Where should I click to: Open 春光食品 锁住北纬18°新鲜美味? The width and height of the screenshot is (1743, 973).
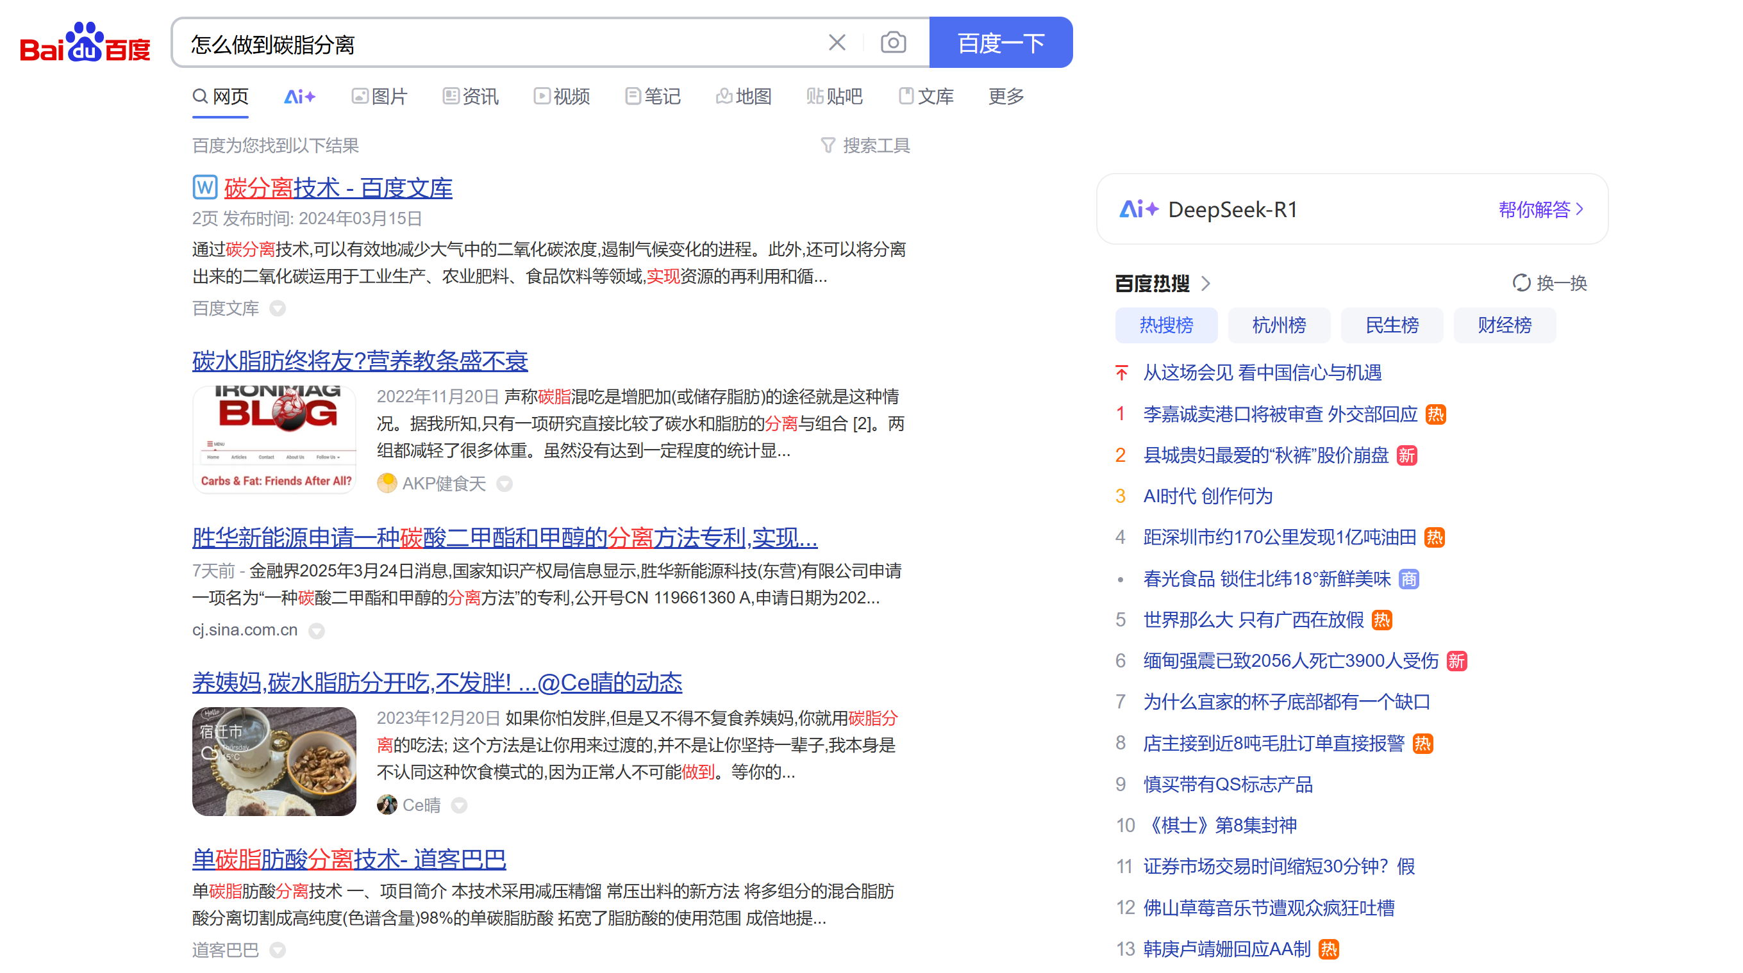click(x=1267, y=579)
